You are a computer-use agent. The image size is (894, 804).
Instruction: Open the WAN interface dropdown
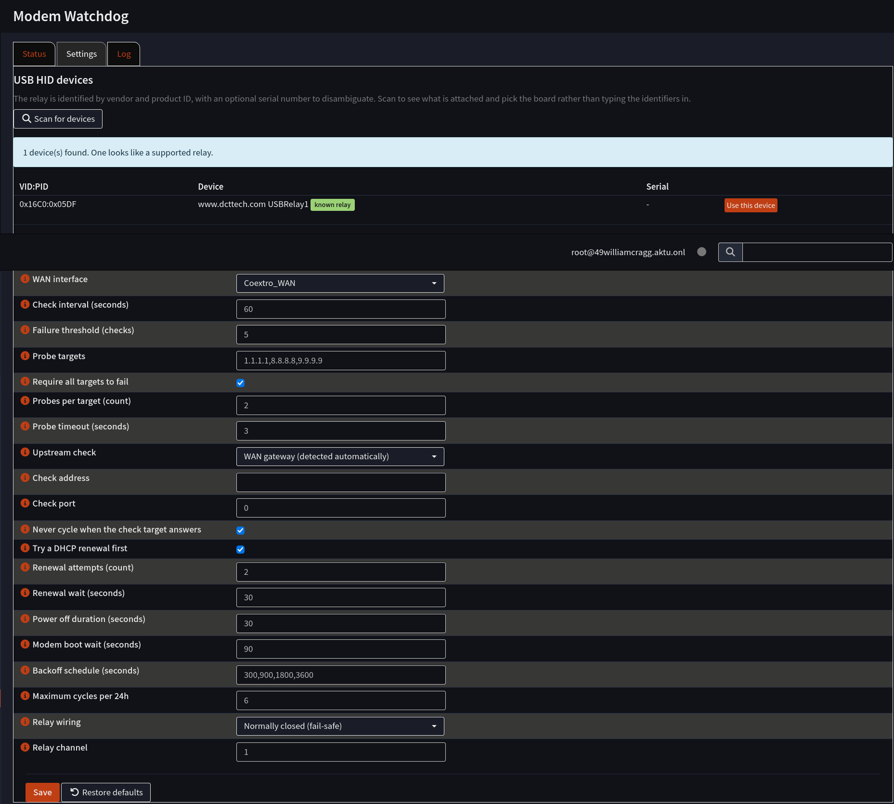pos(340,283)
